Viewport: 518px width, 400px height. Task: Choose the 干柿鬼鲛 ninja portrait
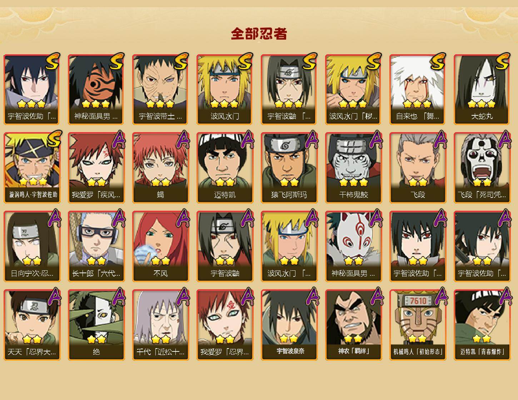(x=353, y=168)
